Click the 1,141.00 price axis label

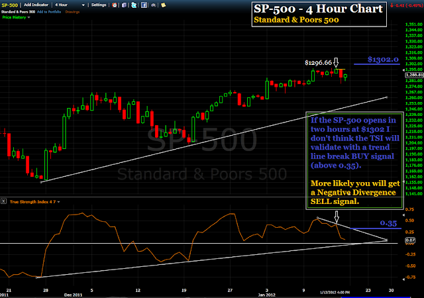point(413,193)
